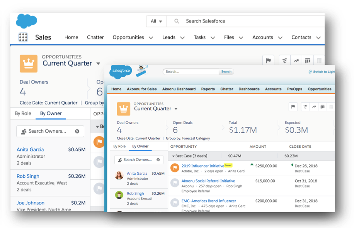
Task: Open Anita Garcia link in front window
Action: (137, 174)
